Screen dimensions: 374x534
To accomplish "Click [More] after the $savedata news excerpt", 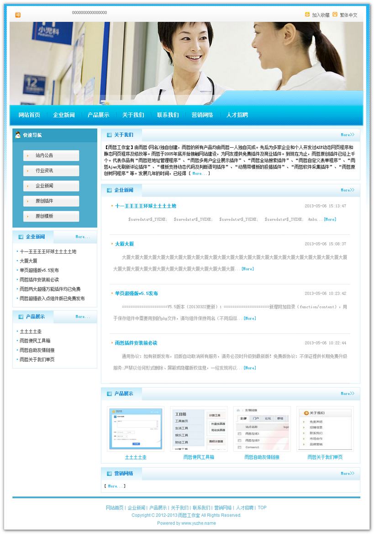I will tap(330, 219).
